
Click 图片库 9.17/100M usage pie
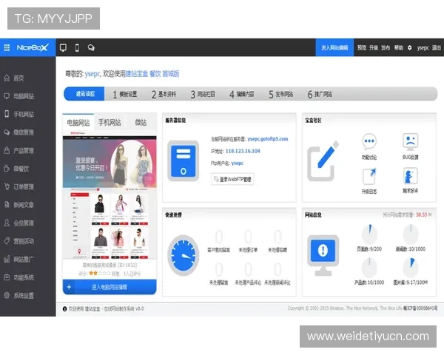pyautogui.click(x=410, y=267)
